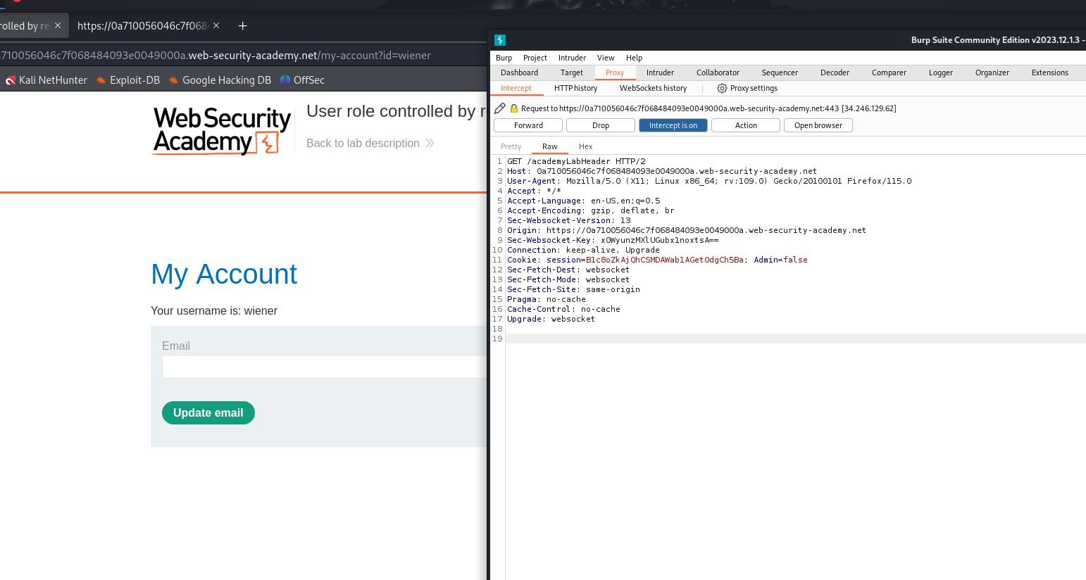Open the WebSockets history sub-tab
This screenshot has height=580, width=1086.
(x=653, y=88)
